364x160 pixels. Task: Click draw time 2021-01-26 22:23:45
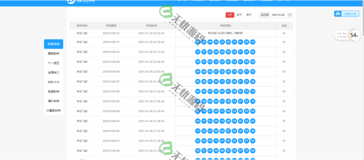[x=151, y=33]
